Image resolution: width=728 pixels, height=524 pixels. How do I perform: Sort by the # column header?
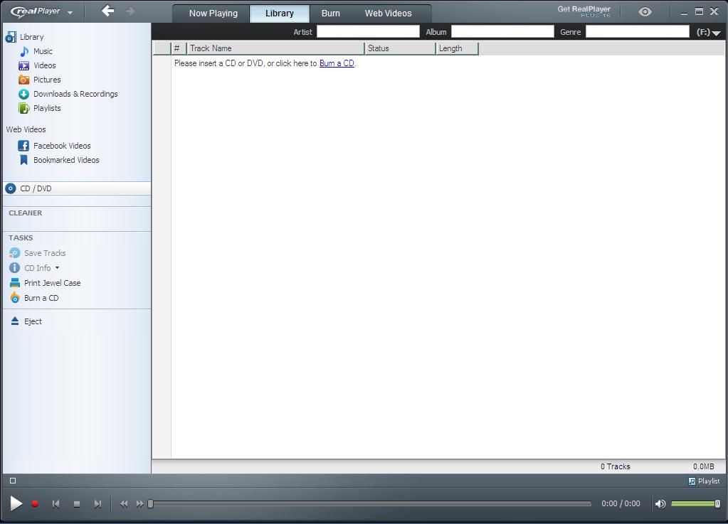click(x=179, y=48)
